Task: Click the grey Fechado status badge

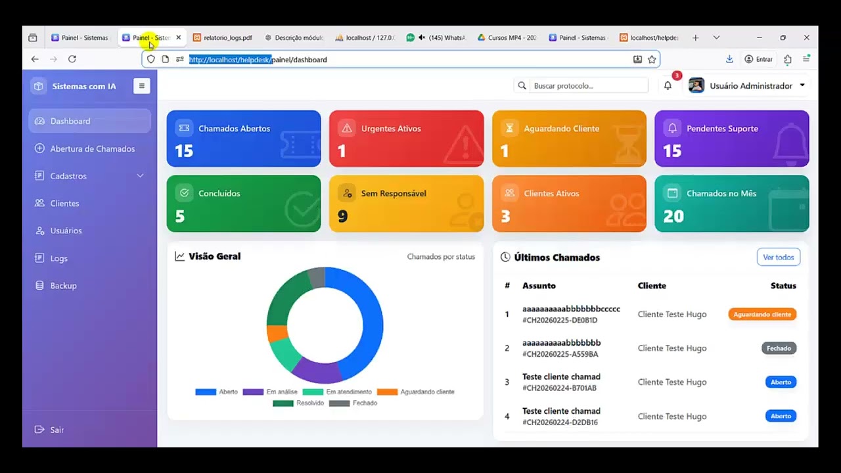Action: point(779,348)
